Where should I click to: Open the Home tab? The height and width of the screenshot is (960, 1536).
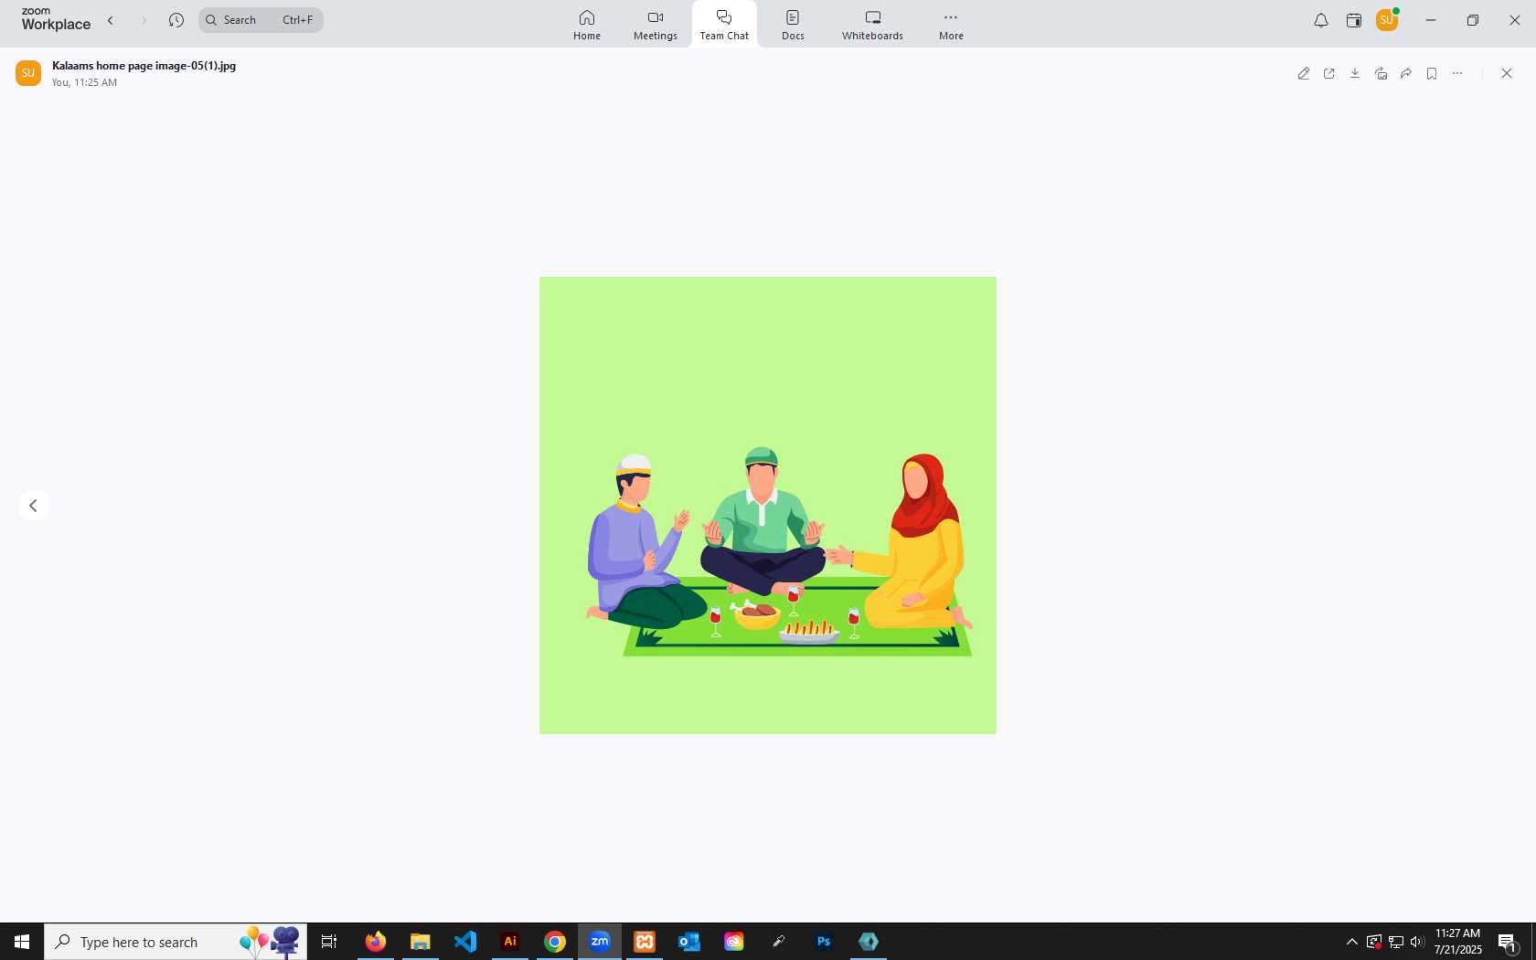(587, 25)
